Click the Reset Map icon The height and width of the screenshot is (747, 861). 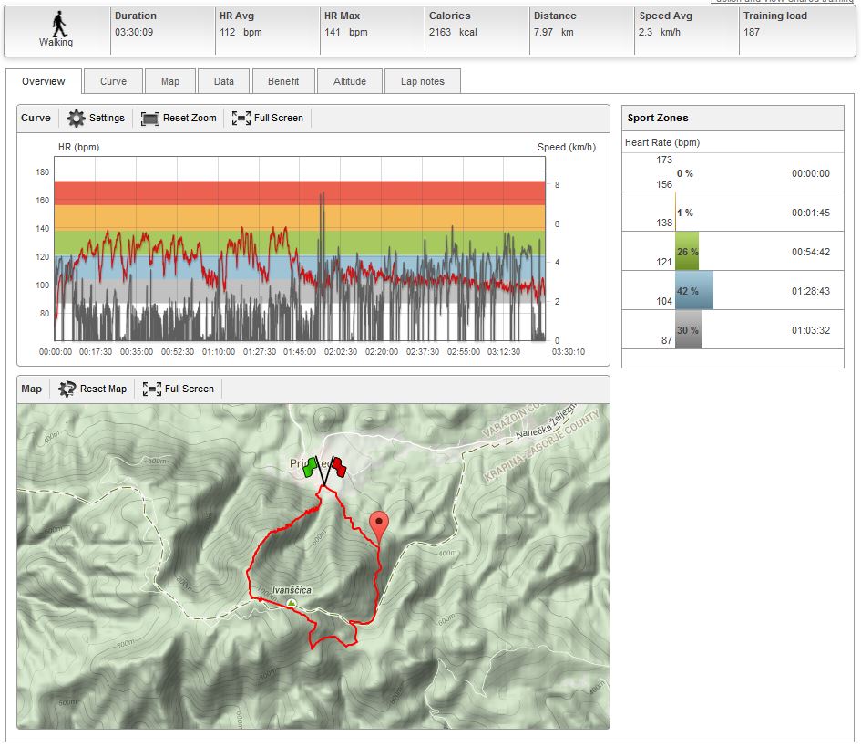pos(67,389)
